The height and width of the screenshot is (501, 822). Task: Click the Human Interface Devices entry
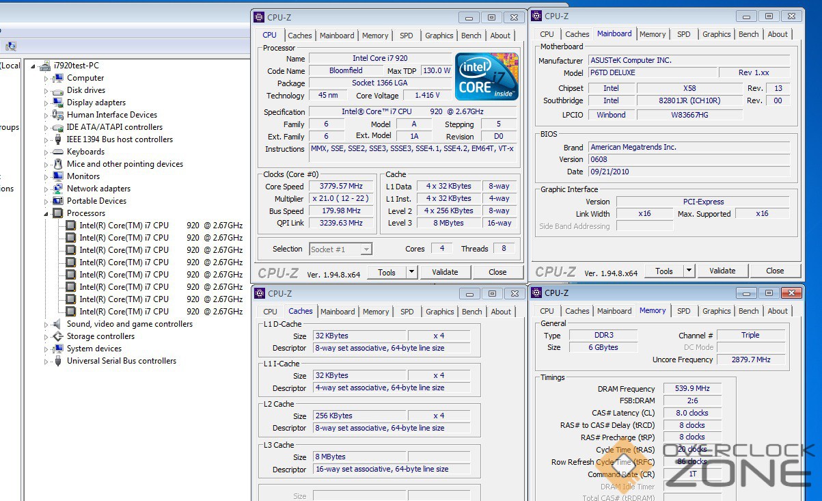coord(111,115)
